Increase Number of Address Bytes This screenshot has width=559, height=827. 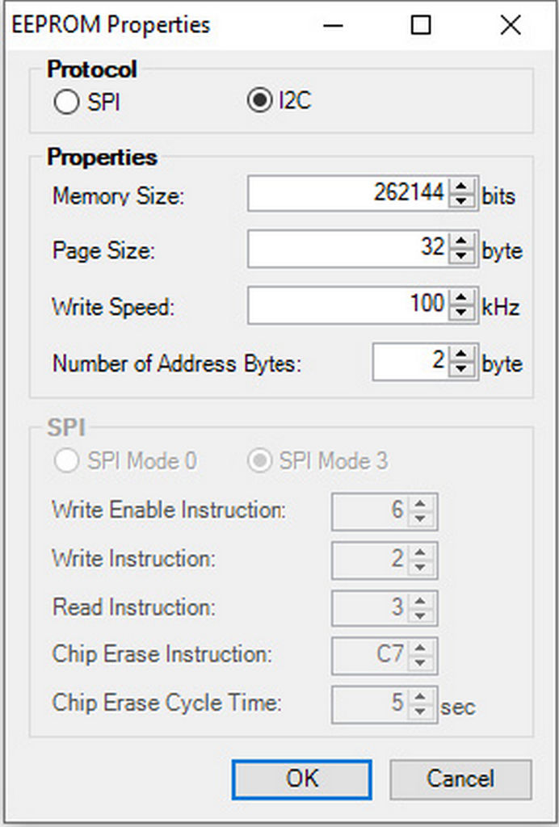click(x=463, y=355)
